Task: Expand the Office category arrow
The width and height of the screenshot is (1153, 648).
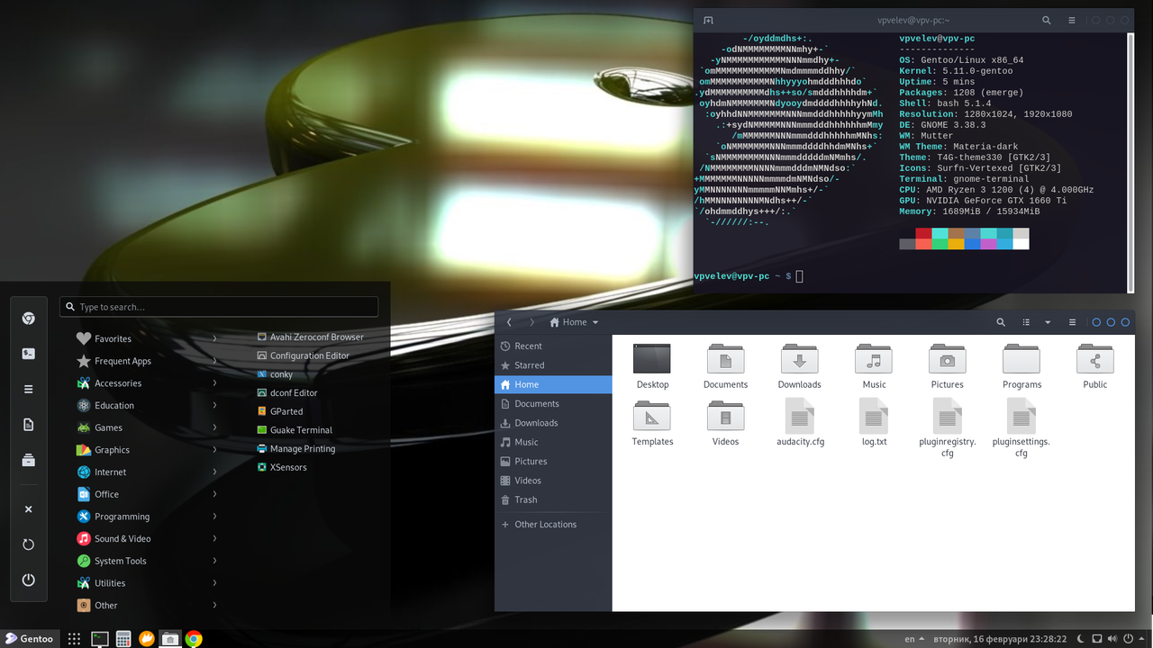Action: [214, 494]
